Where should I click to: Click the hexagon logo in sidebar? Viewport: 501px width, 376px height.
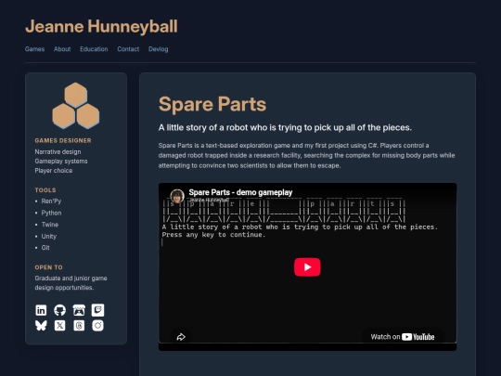76,106
